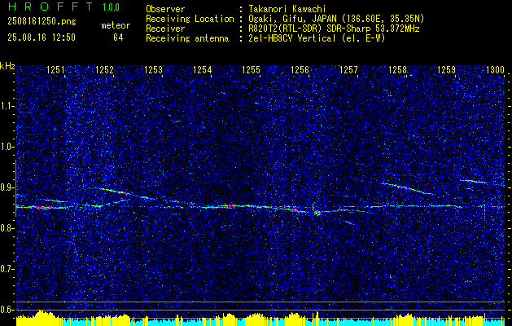Click the 1255 time marker
512x326 pixels.
tap(251, 69)
